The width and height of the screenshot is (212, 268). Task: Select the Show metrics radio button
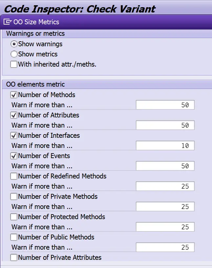pyautogui.click(x=14, y=54)
